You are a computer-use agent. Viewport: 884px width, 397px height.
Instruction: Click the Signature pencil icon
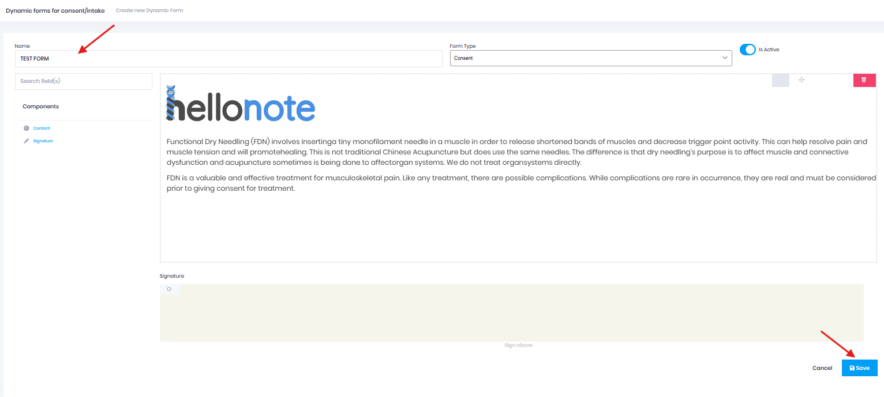coord(26,141)
